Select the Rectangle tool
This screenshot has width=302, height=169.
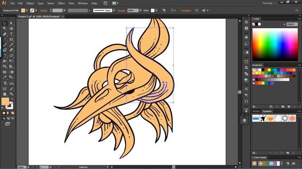click(x=11, y=39)
